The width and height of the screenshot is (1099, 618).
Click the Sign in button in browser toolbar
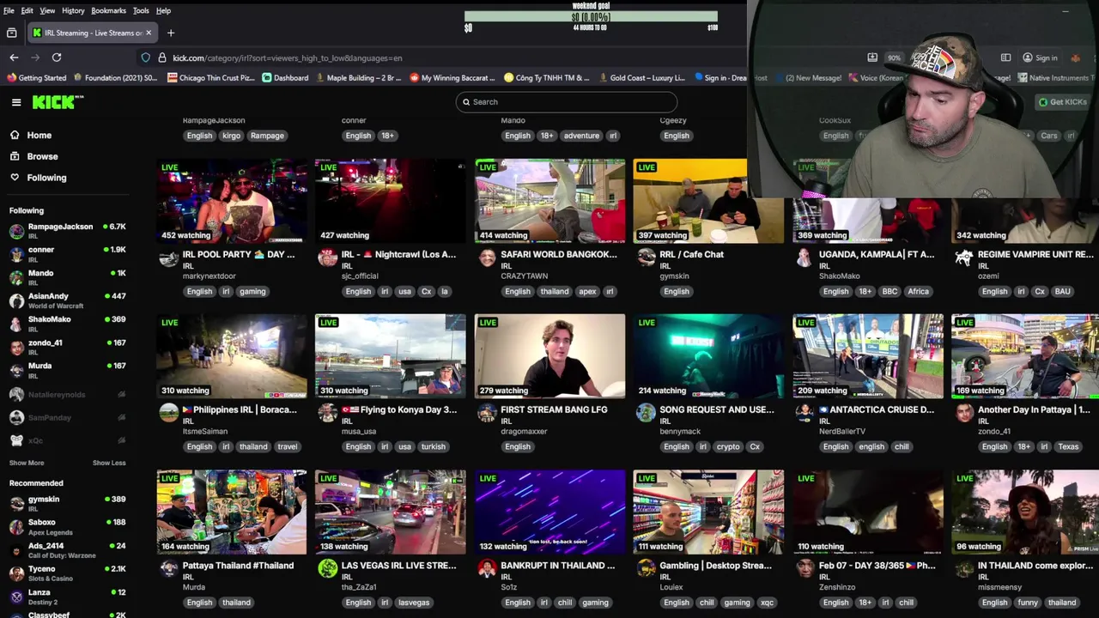pos(1040,58)
